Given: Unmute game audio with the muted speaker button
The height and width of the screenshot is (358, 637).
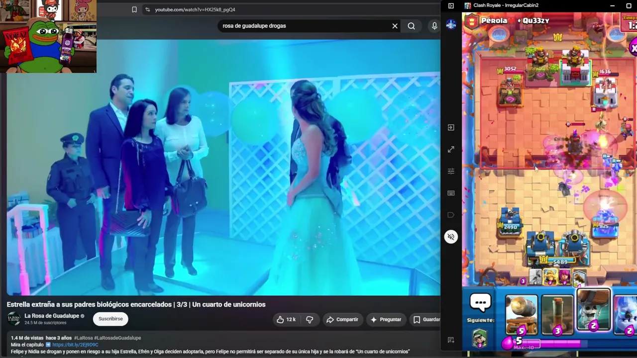Looking at the screenshot, I should coord(451,237).
